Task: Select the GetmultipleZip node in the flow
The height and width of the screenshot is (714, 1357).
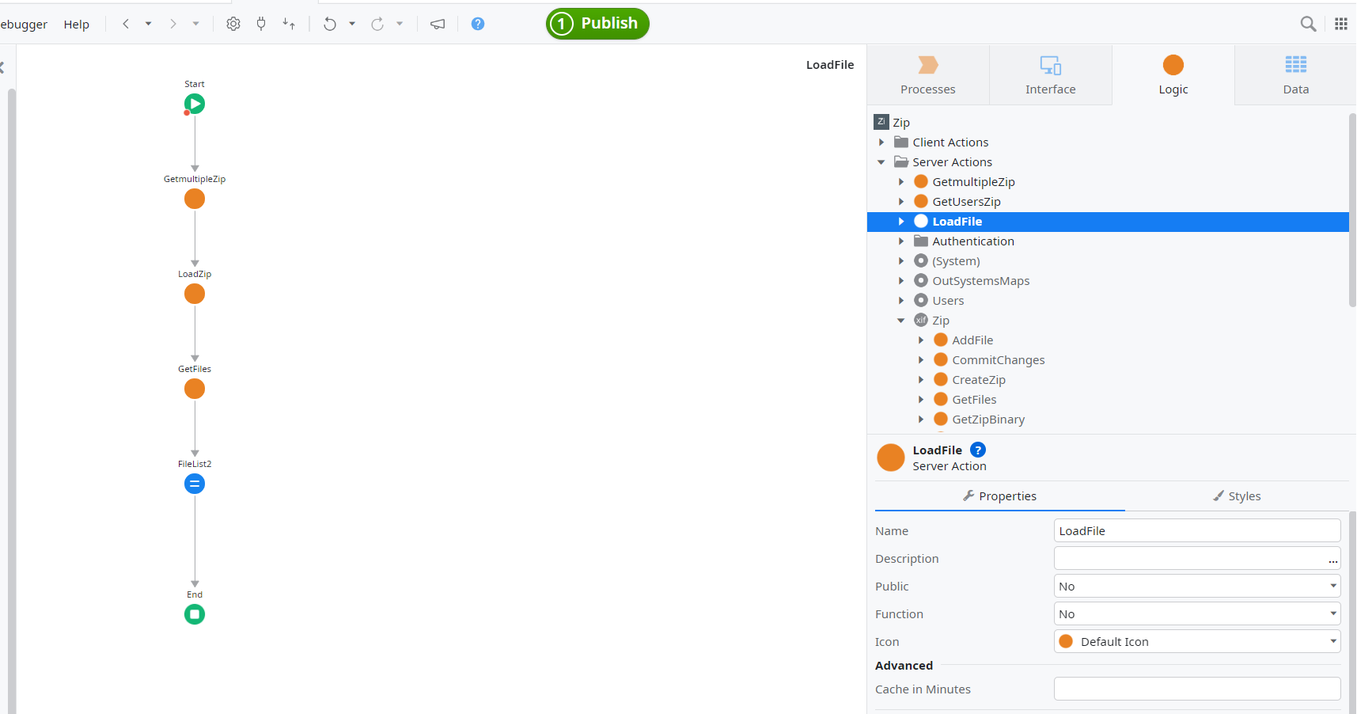Action: (x=195, y=199)
